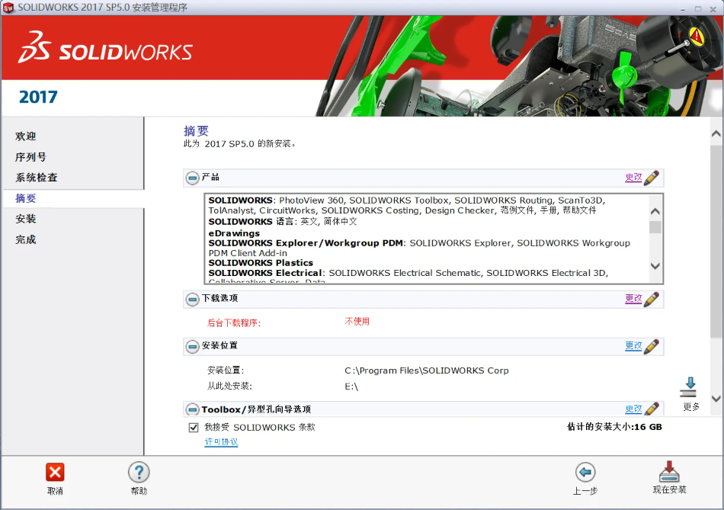Screen dimensions: 724x510
Task: Click the main page vertical scrollbar thumb
Action: (x=716, y=242)
